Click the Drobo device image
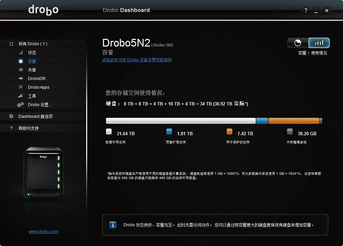 pyautogui.click(x=43, y=172)
